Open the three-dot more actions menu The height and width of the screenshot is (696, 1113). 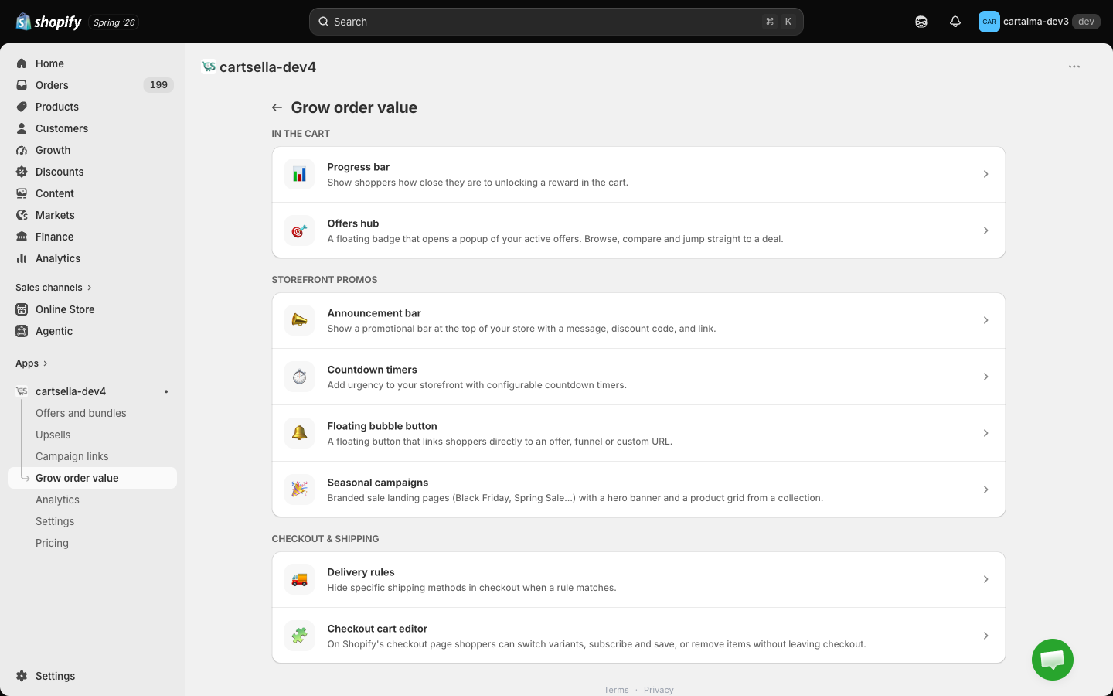click(1074, 67)
